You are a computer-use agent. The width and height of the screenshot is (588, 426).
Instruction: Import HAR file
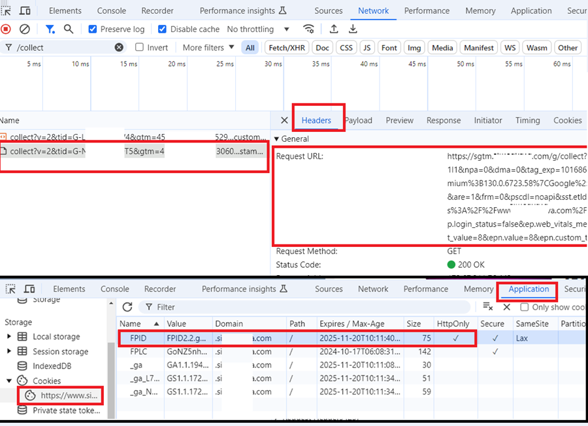pyautogui.click(x=335, y=29)
